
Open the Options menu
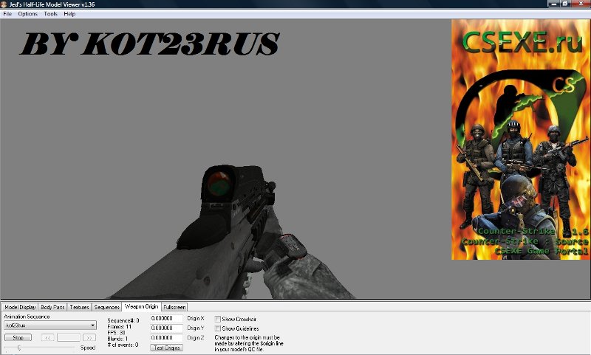coord(27,14)
